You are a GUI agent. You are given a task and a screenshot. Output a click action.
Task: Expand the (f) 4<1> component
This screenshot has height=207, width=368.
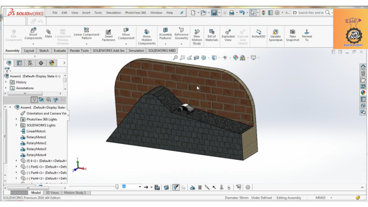(x=16, y=161)
